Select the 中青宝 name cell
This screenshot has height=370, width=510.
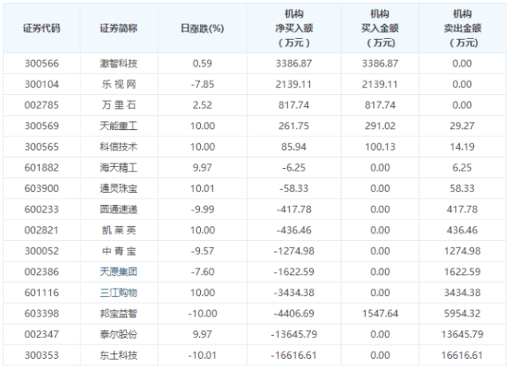pyautogui.click(x=119, y=251)
